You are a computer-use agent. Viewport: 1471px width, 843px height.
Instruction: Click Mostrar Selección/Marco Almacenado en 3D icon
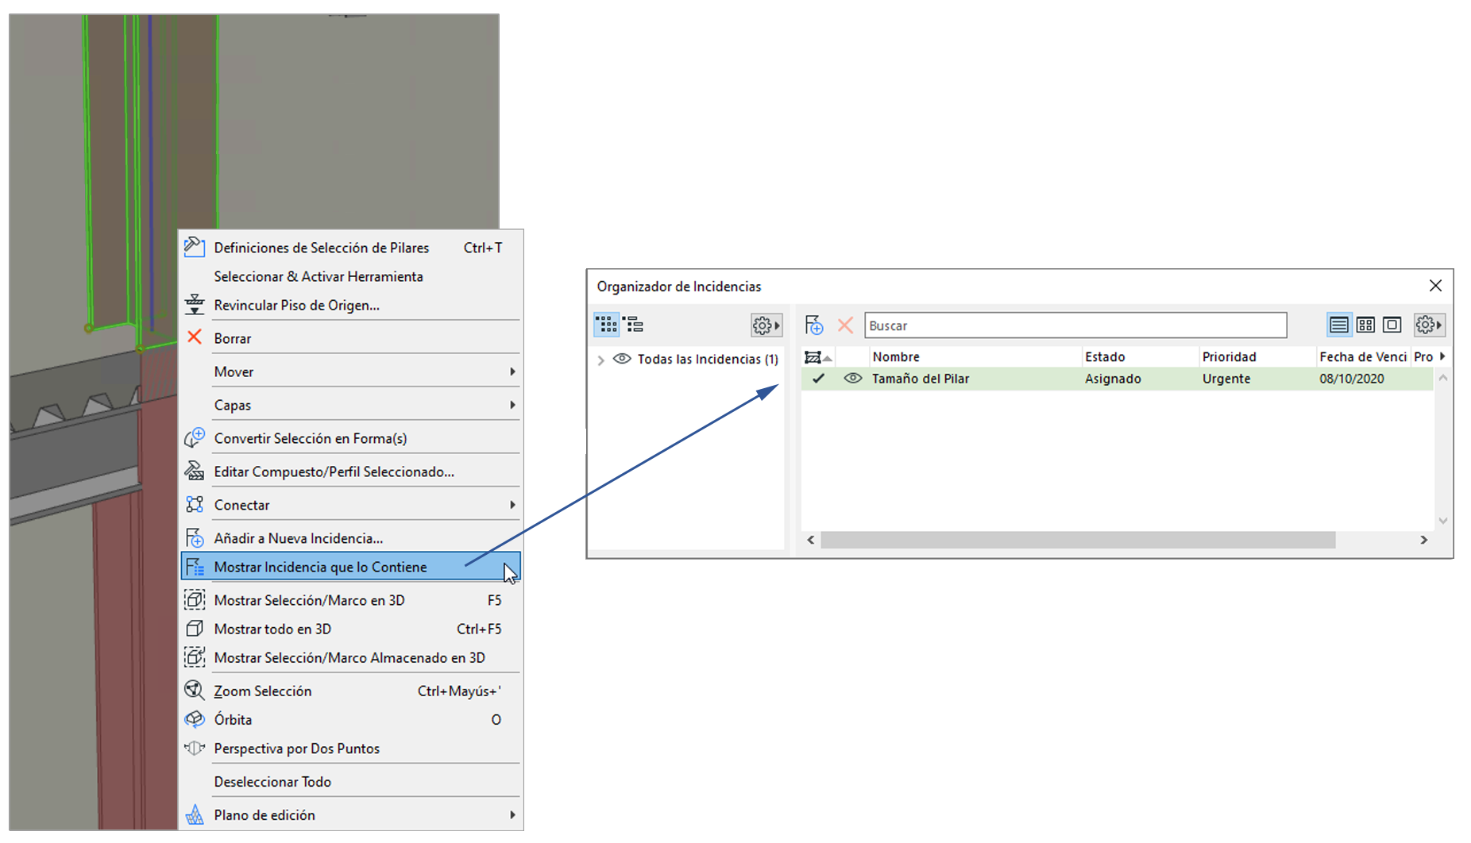coord(195,657)
